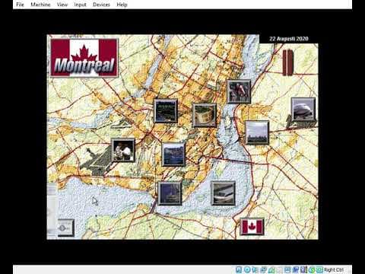365x274 pixels.
Task: Open the Input menu
Action: point(80,5)
